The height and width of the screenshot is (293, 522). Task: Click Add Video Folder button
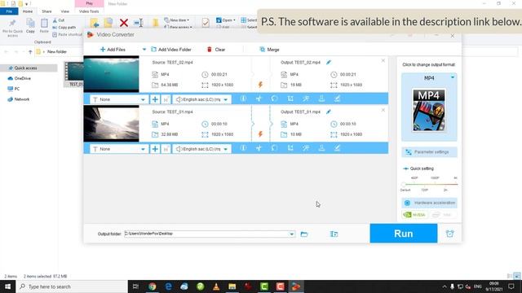click(x=171, y=50)
